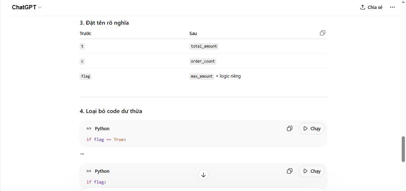Click the code icon beside second Python label
The width and height of the screenshot is (406, 191).
89,171
